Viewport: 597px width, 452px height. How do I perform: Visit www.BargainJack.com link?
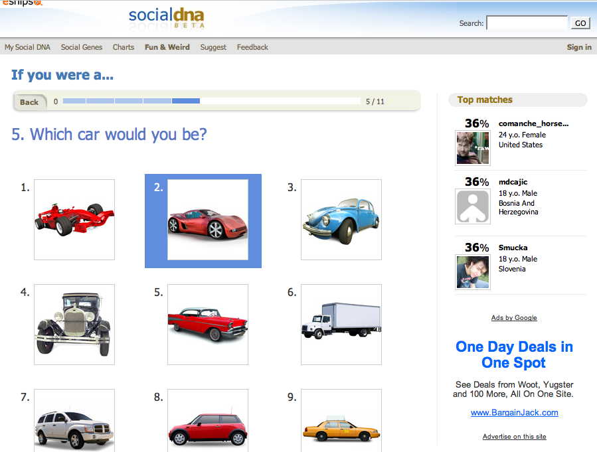point(515,412)
